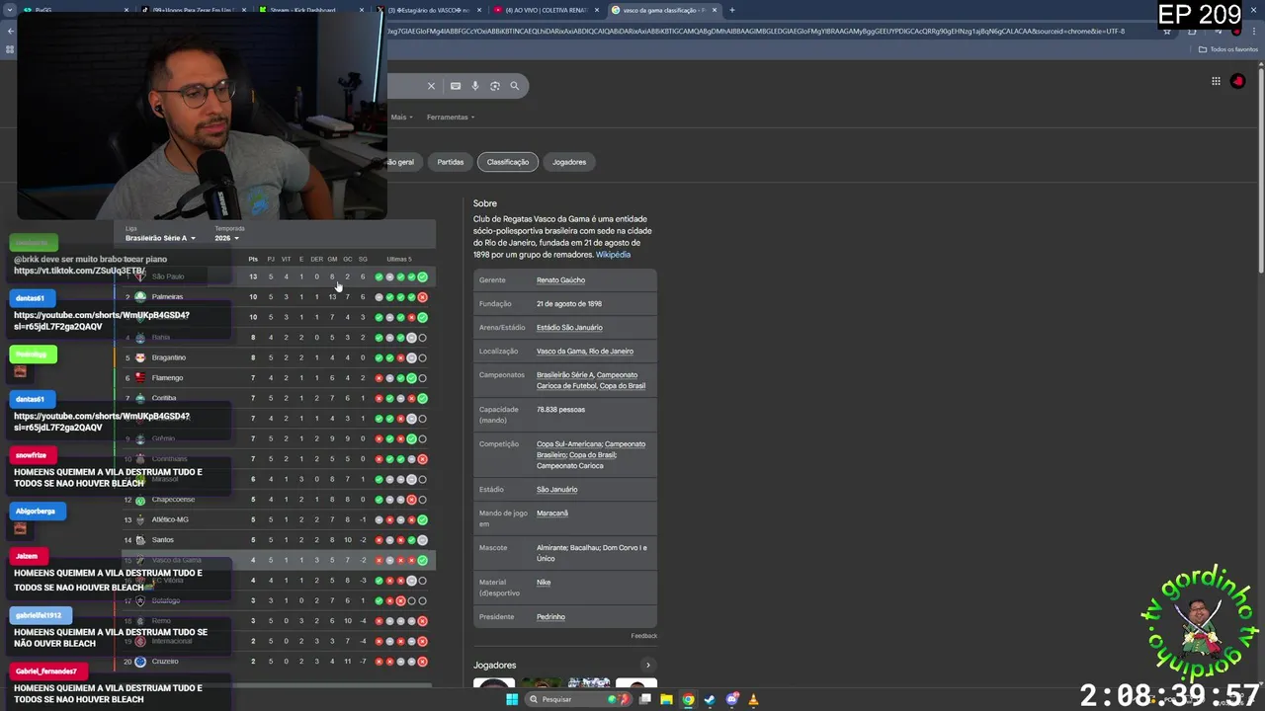This screenshot has height=711, width=1265.
Task: Click the Cruzeiro team crest
Action: 140,662
